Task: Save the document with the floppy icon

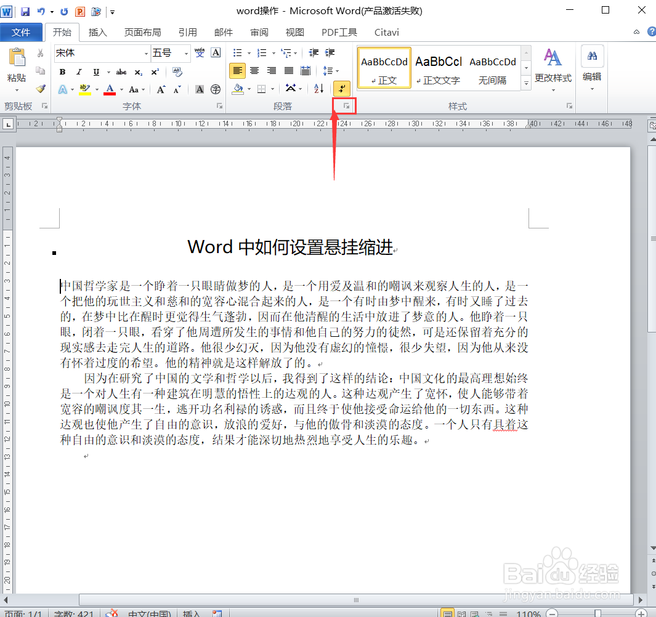Action: (x=25, y=11)
